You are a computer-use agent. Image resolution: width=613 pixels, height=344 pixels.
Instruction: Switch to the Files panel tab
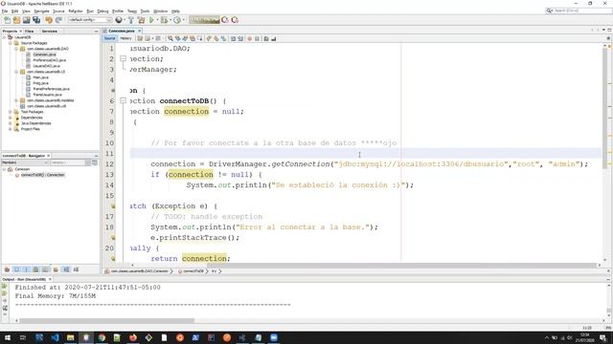pyautogui.click(x=30, y=31)
